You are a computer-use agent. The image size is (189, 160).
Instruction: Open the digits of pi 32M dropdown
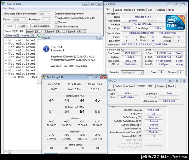pos(45,14)
